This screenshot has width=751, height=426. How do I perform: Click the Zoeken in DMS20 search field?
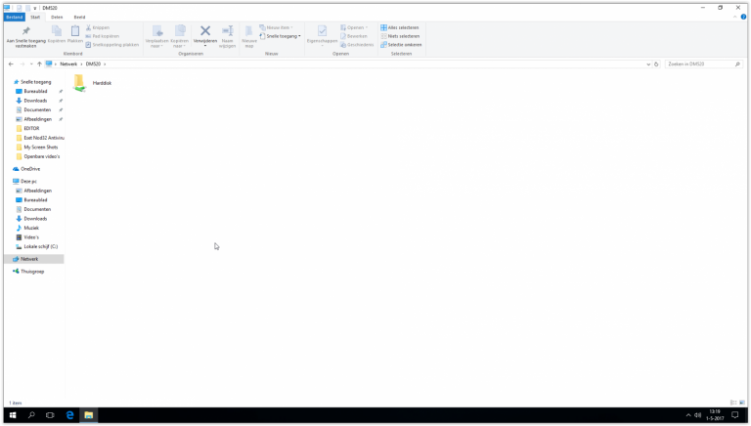coord(699,64)
